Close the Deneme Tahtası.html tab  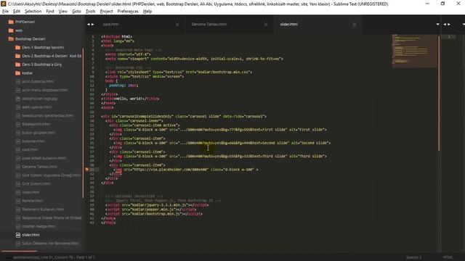266,25
